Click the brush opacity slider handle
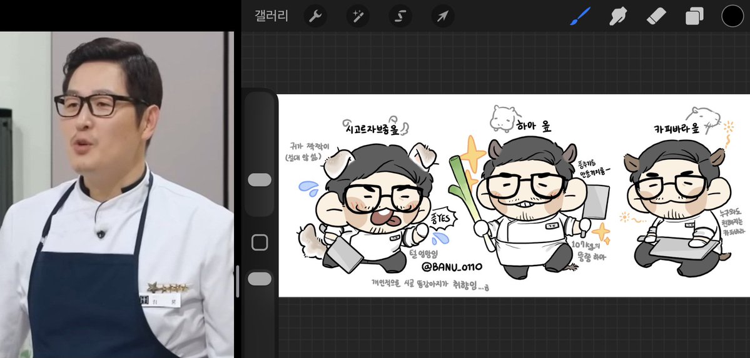750x358 pixels. pyautogui.click(x=260, y=279)
